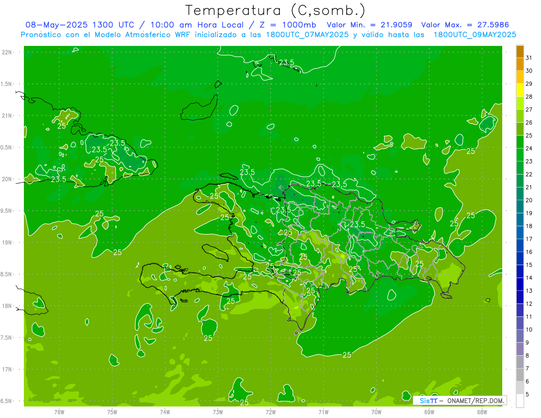Pick the lime legend swatch between 27 and 28

click(520, 103)
